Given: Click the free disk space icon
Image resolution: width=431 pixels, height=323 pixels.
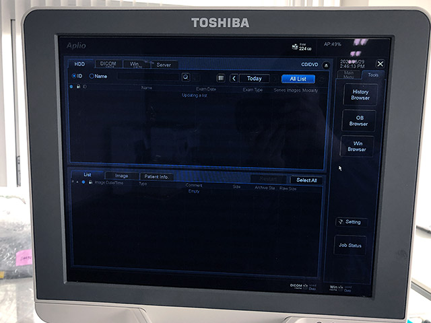Looking at the screenshot, I should [295, 46].
